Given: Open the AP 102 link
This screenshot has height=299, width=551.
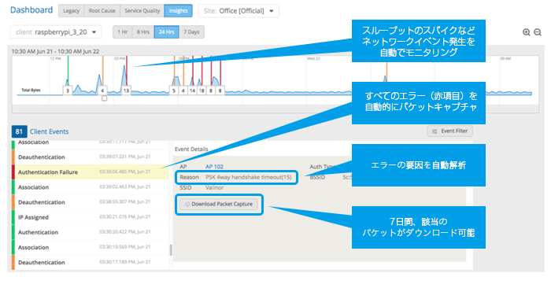Looking at the screenshot, I should [x=214, y=167].
